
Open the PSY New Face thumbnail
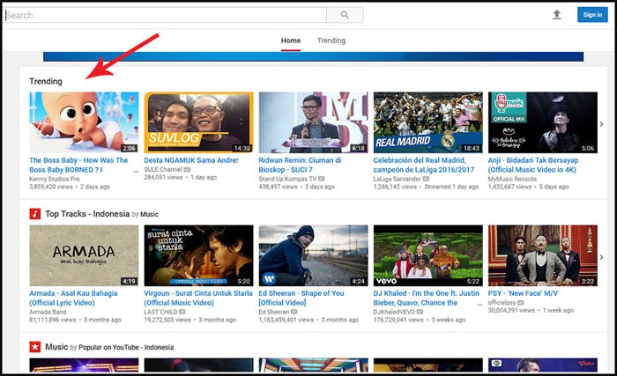tap(543, 255)
